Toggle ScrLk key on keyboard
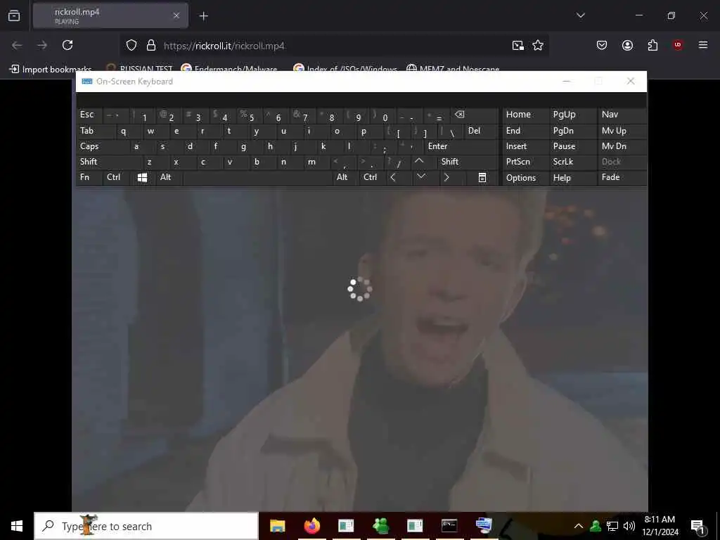Image resolution: width=720 pixels, height=540 pixels. point(572,162)
